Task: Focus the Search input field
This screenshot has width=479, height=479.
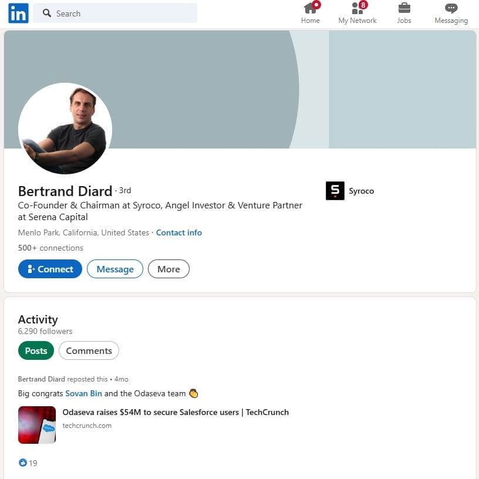Action: [x=115, y=13]
